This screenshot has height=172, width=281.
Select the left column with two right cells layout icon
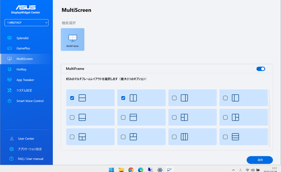(x=235, y=118)
